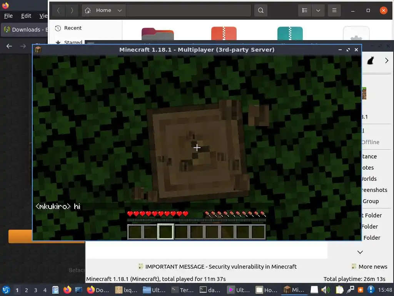The width and height of the screenshot is (394, 296).
Task: Switch to the 'Ter...' terminal taskbar item
Action: [183, 290]
